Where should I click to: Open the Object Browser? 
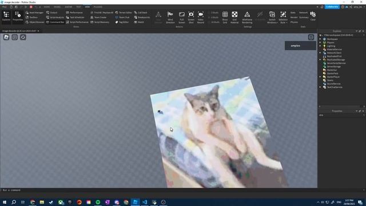point(35,22)
